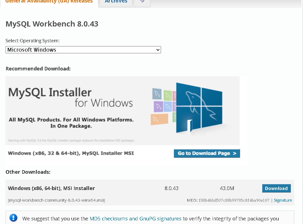This screenshot has height=224, width=306.
Task: Click the mysql-workbench-community-8.0.43-winx64.msi filename
Action: point(56,200)
